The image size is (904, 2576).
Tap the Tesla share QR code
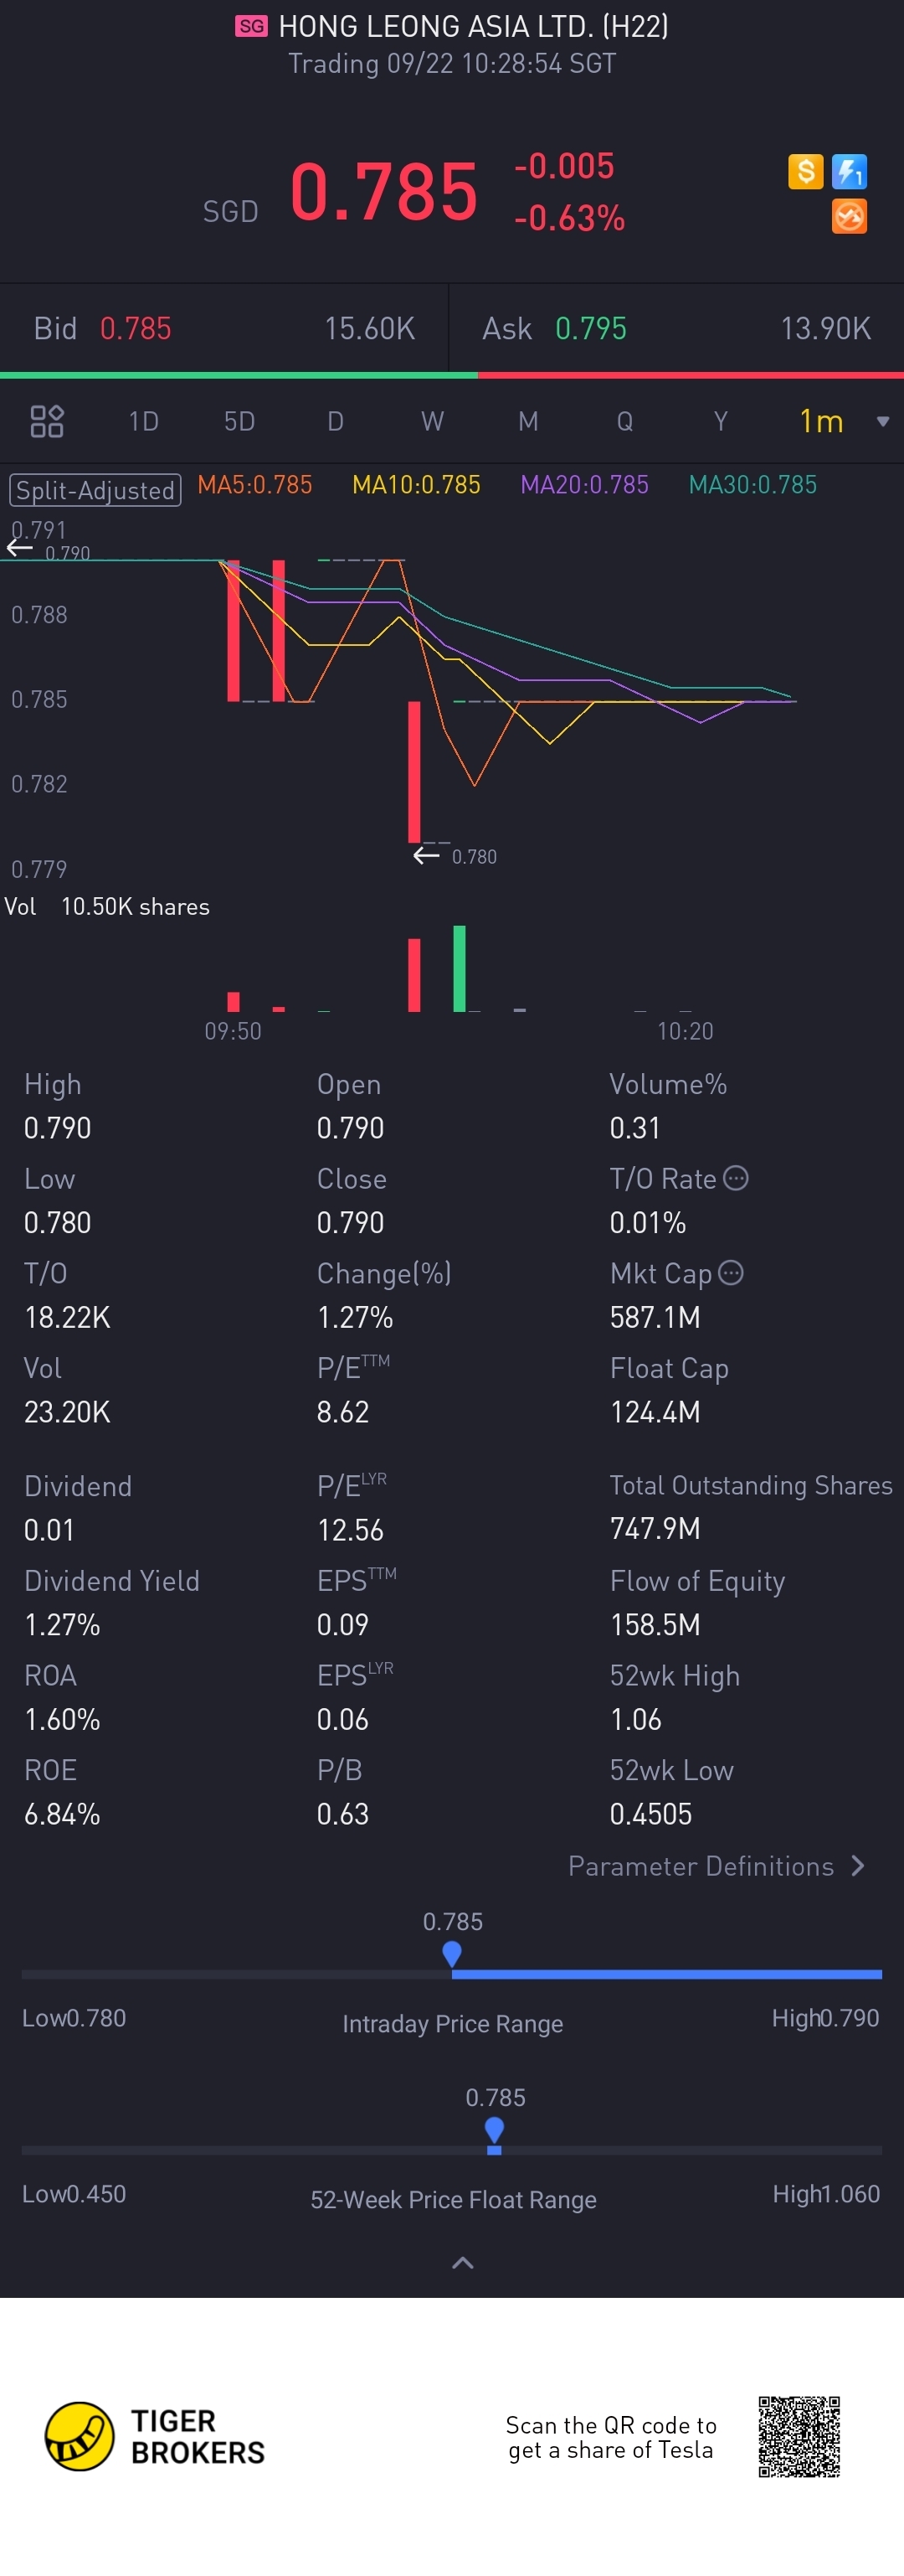click(799, 2436)
